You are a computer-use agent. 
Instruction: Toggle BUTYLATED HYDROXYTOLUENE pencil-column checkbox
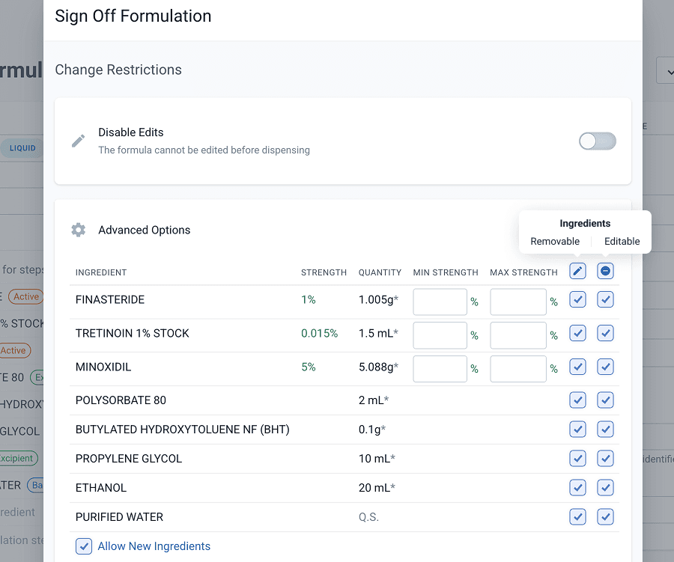(577, 430)
